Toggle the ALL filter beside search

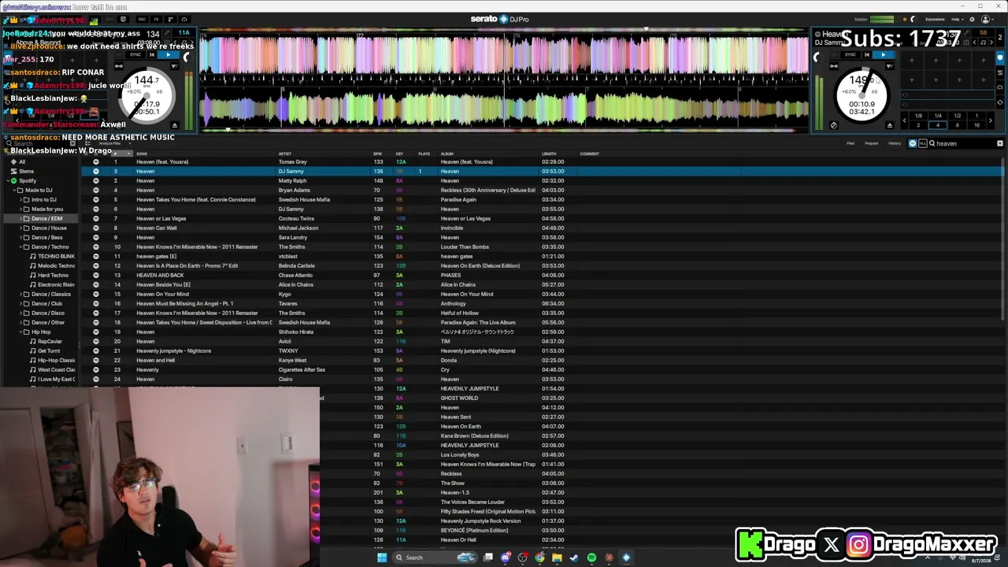coord(922,143)
